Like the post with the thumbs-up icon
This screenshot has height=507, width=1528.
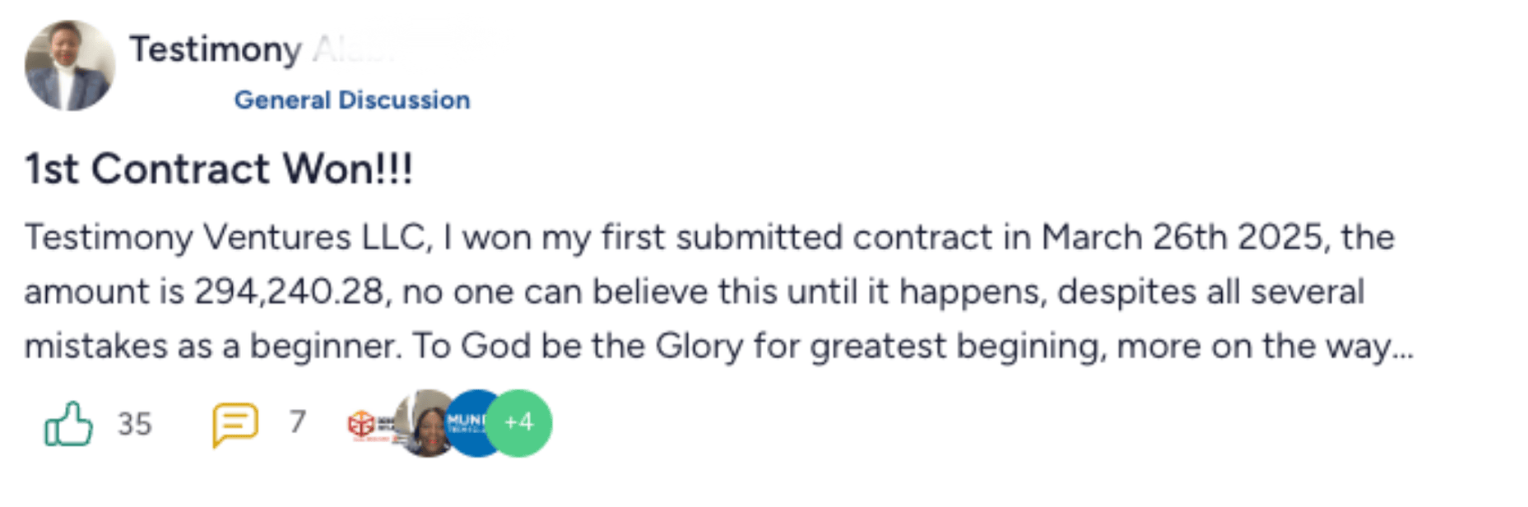[68, 424]
